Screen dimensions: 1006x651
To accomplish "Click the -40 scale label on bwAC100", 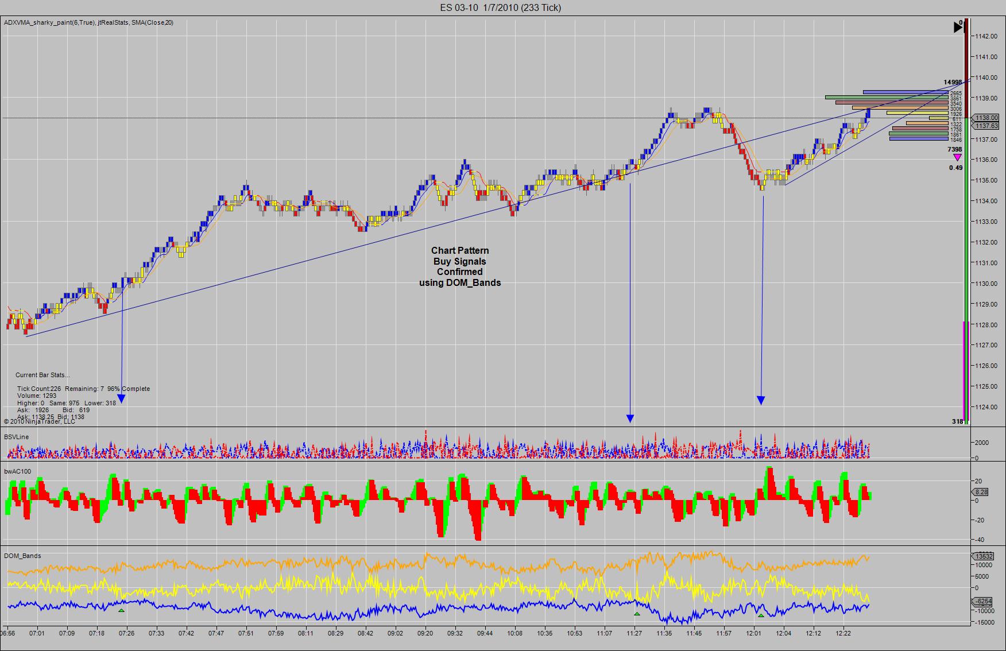I will coord(980,540).
